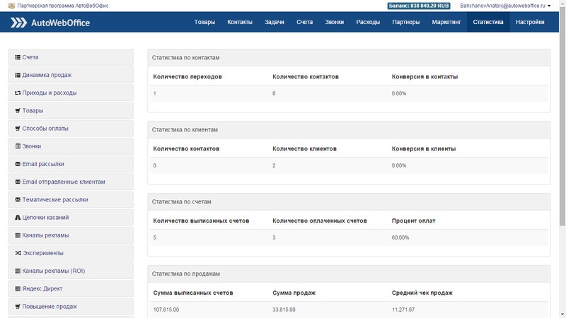Click the list icon beside Счета in the sidebar
Screen dimensions: 566x318
point(18,57)
